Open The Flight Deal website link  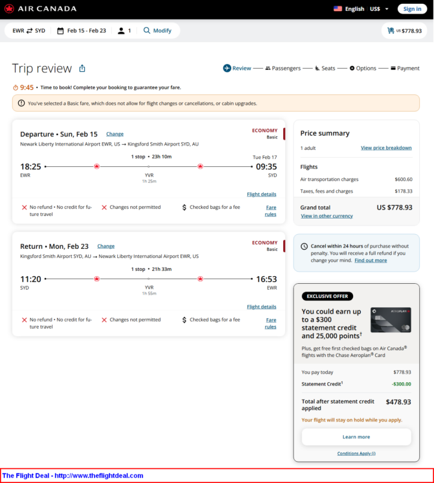pos(73,476)
